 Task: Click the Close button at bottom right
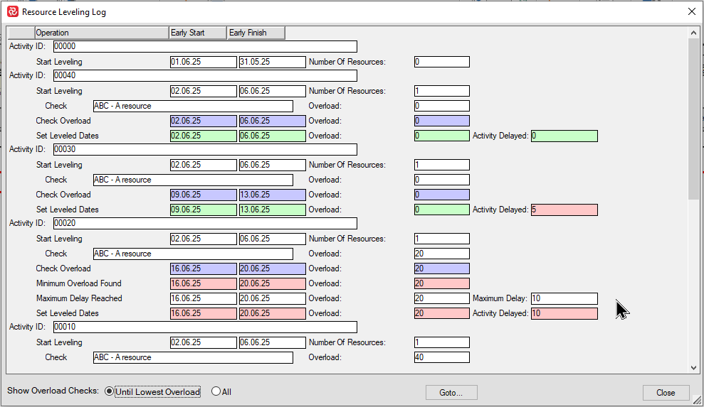[666, 393]
